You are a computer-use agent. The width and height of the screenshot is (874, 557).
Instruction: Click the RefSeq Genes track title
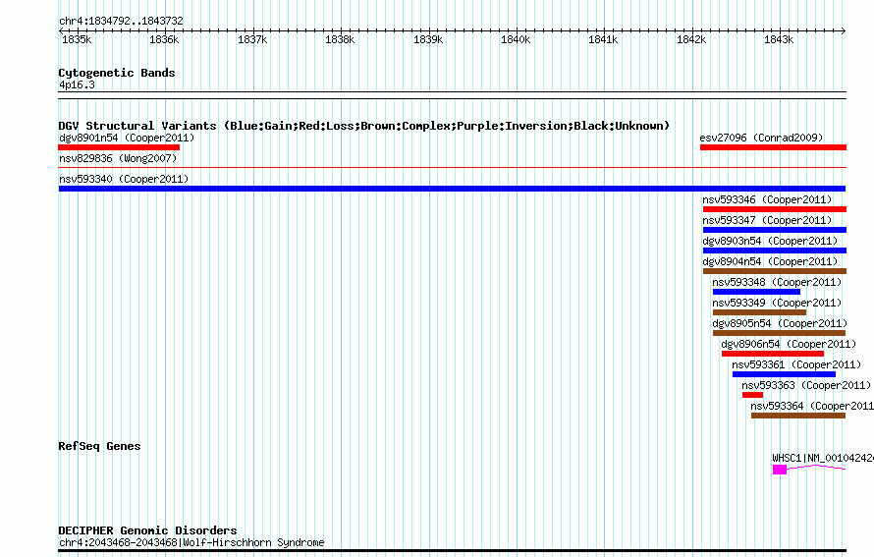coord(99,446)
